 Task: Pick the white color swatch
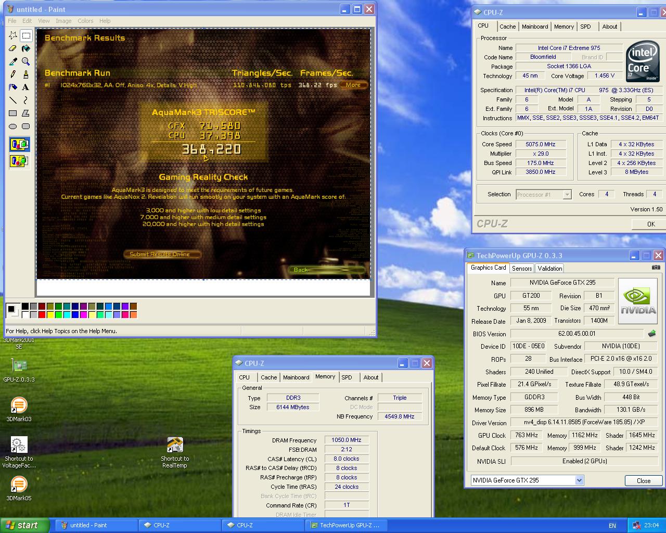tap(26, 314)
